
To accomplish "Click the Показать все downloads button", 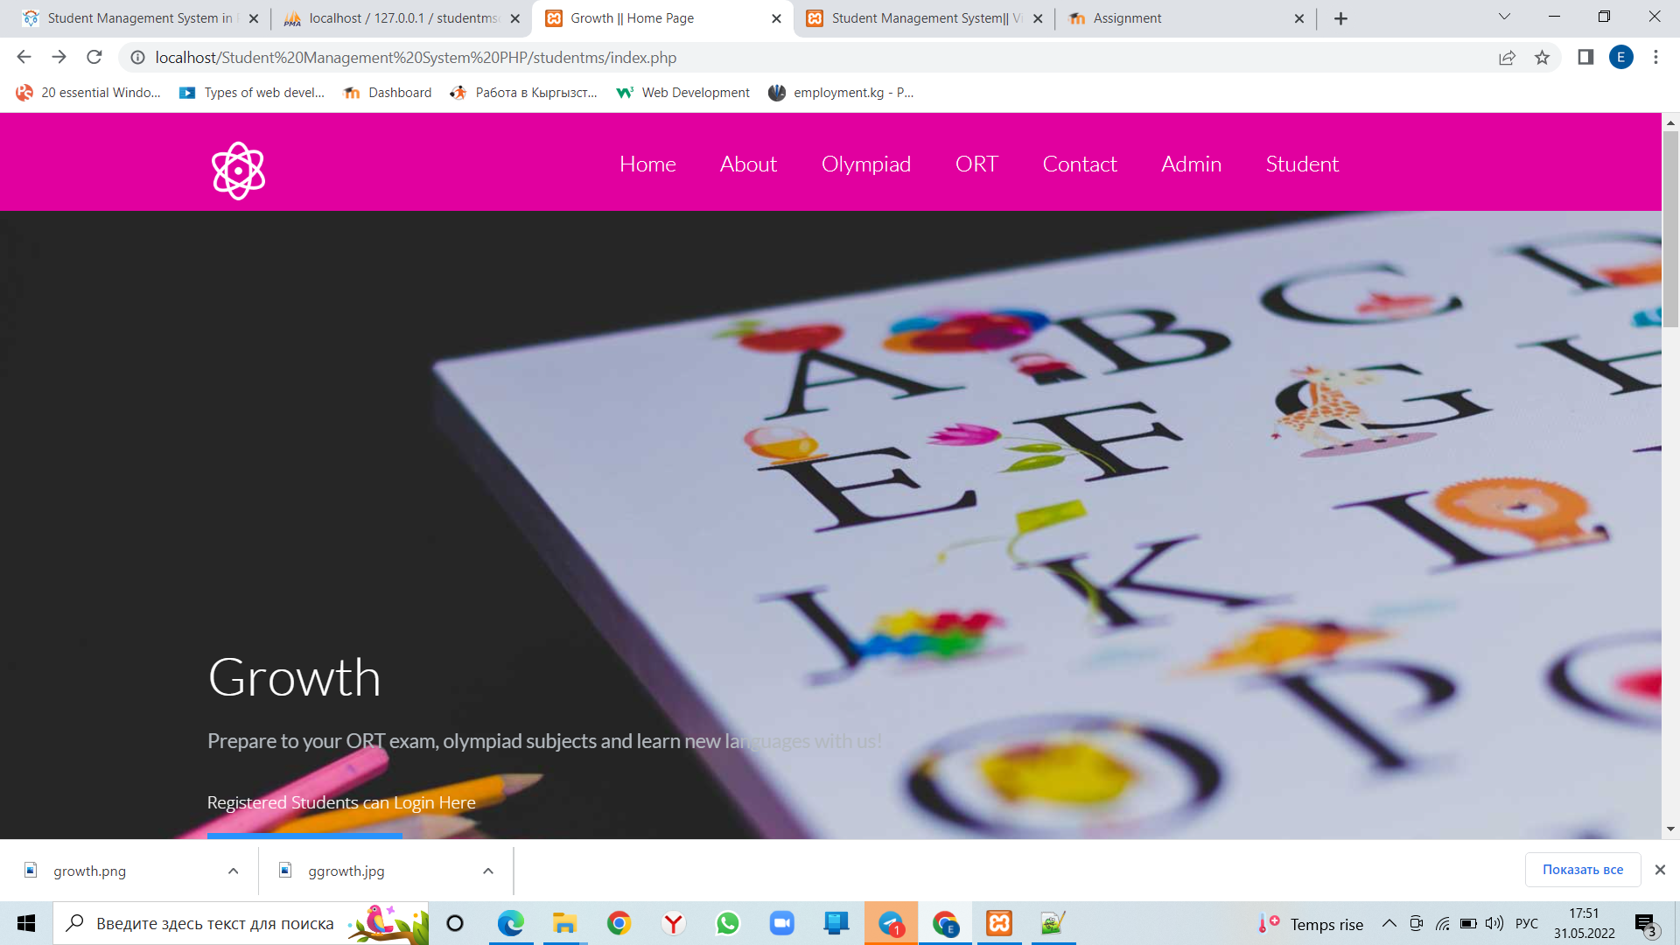I will pos(1582,870).
